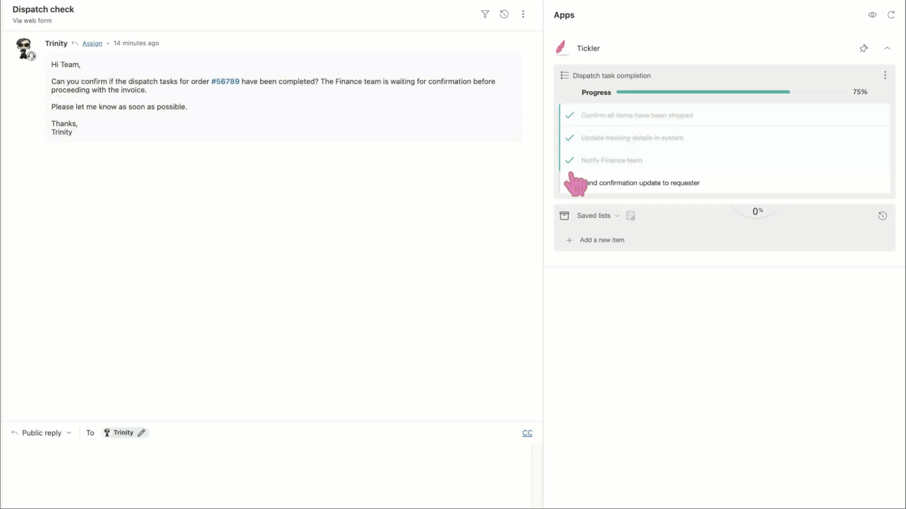906x509 pixels.
Task: Edit recipient Trinity pencil icon
Action: point(141,433)
